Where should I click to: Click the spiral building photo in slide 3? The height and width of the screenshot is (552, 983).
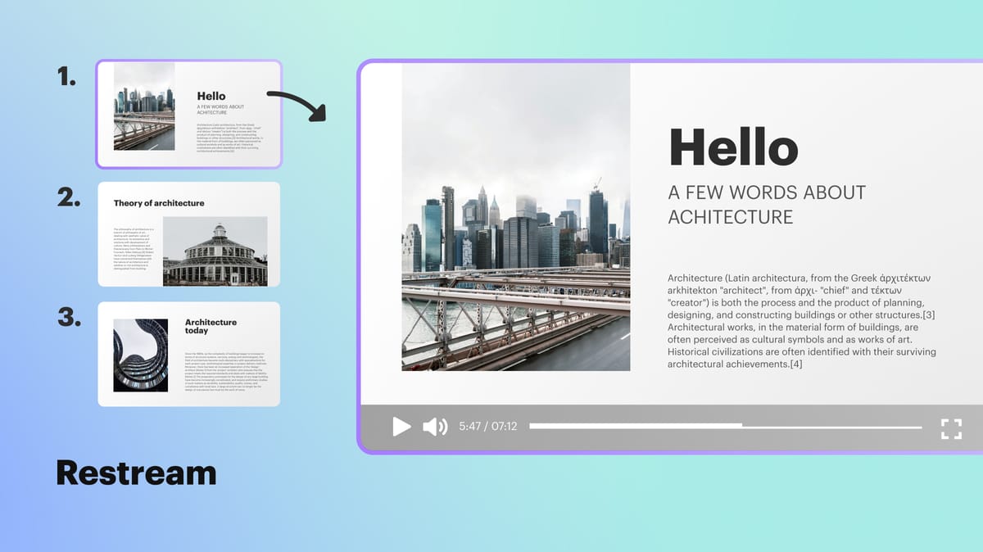[141, 355]
